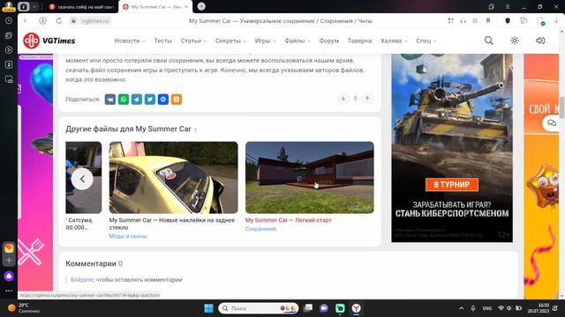Open Windows Start menu
The width and height of the screenshot is (565, 317).
(x=208, y=308)
